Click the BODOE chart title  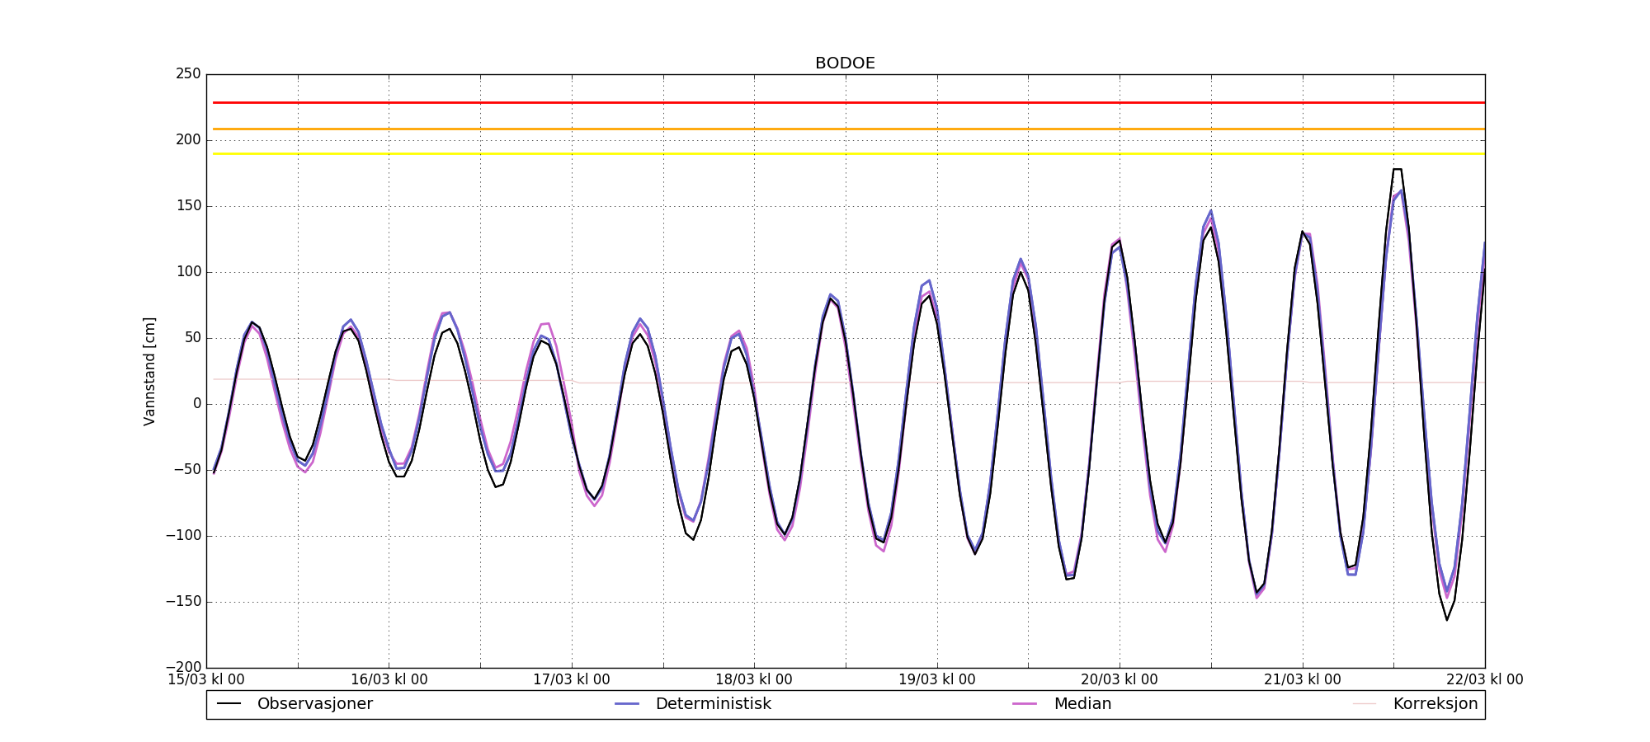tap(845, 63)
